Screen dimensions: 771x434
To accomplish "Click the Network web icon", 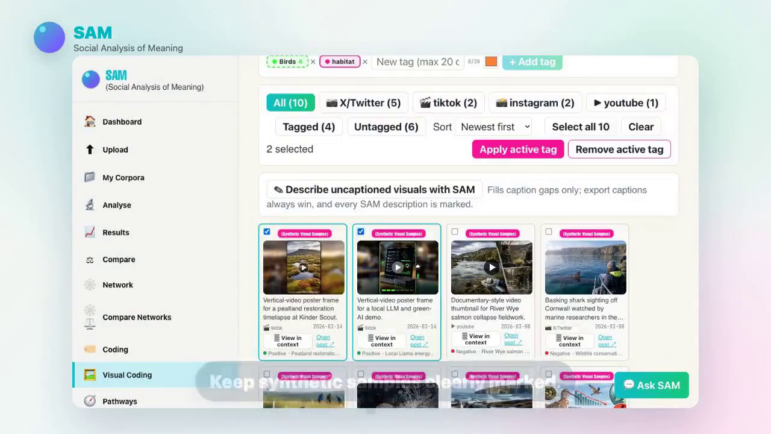I will click(90, 285).
